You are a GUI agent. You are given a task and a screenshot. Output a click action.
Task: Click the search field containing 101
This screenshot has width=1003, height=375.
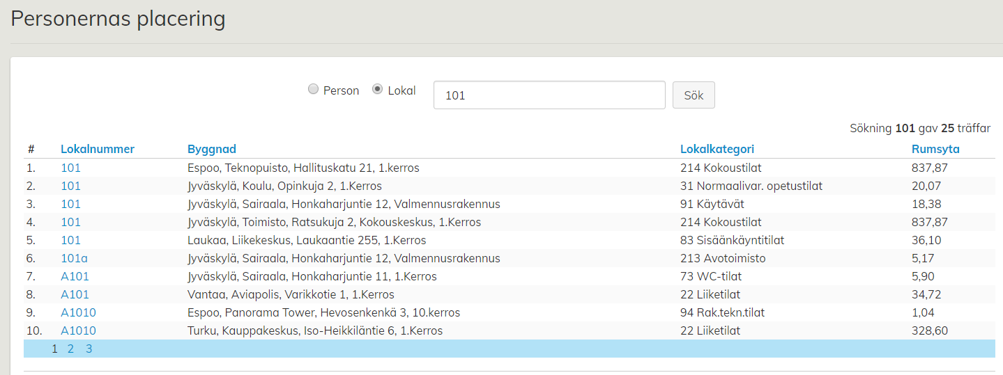549,95
